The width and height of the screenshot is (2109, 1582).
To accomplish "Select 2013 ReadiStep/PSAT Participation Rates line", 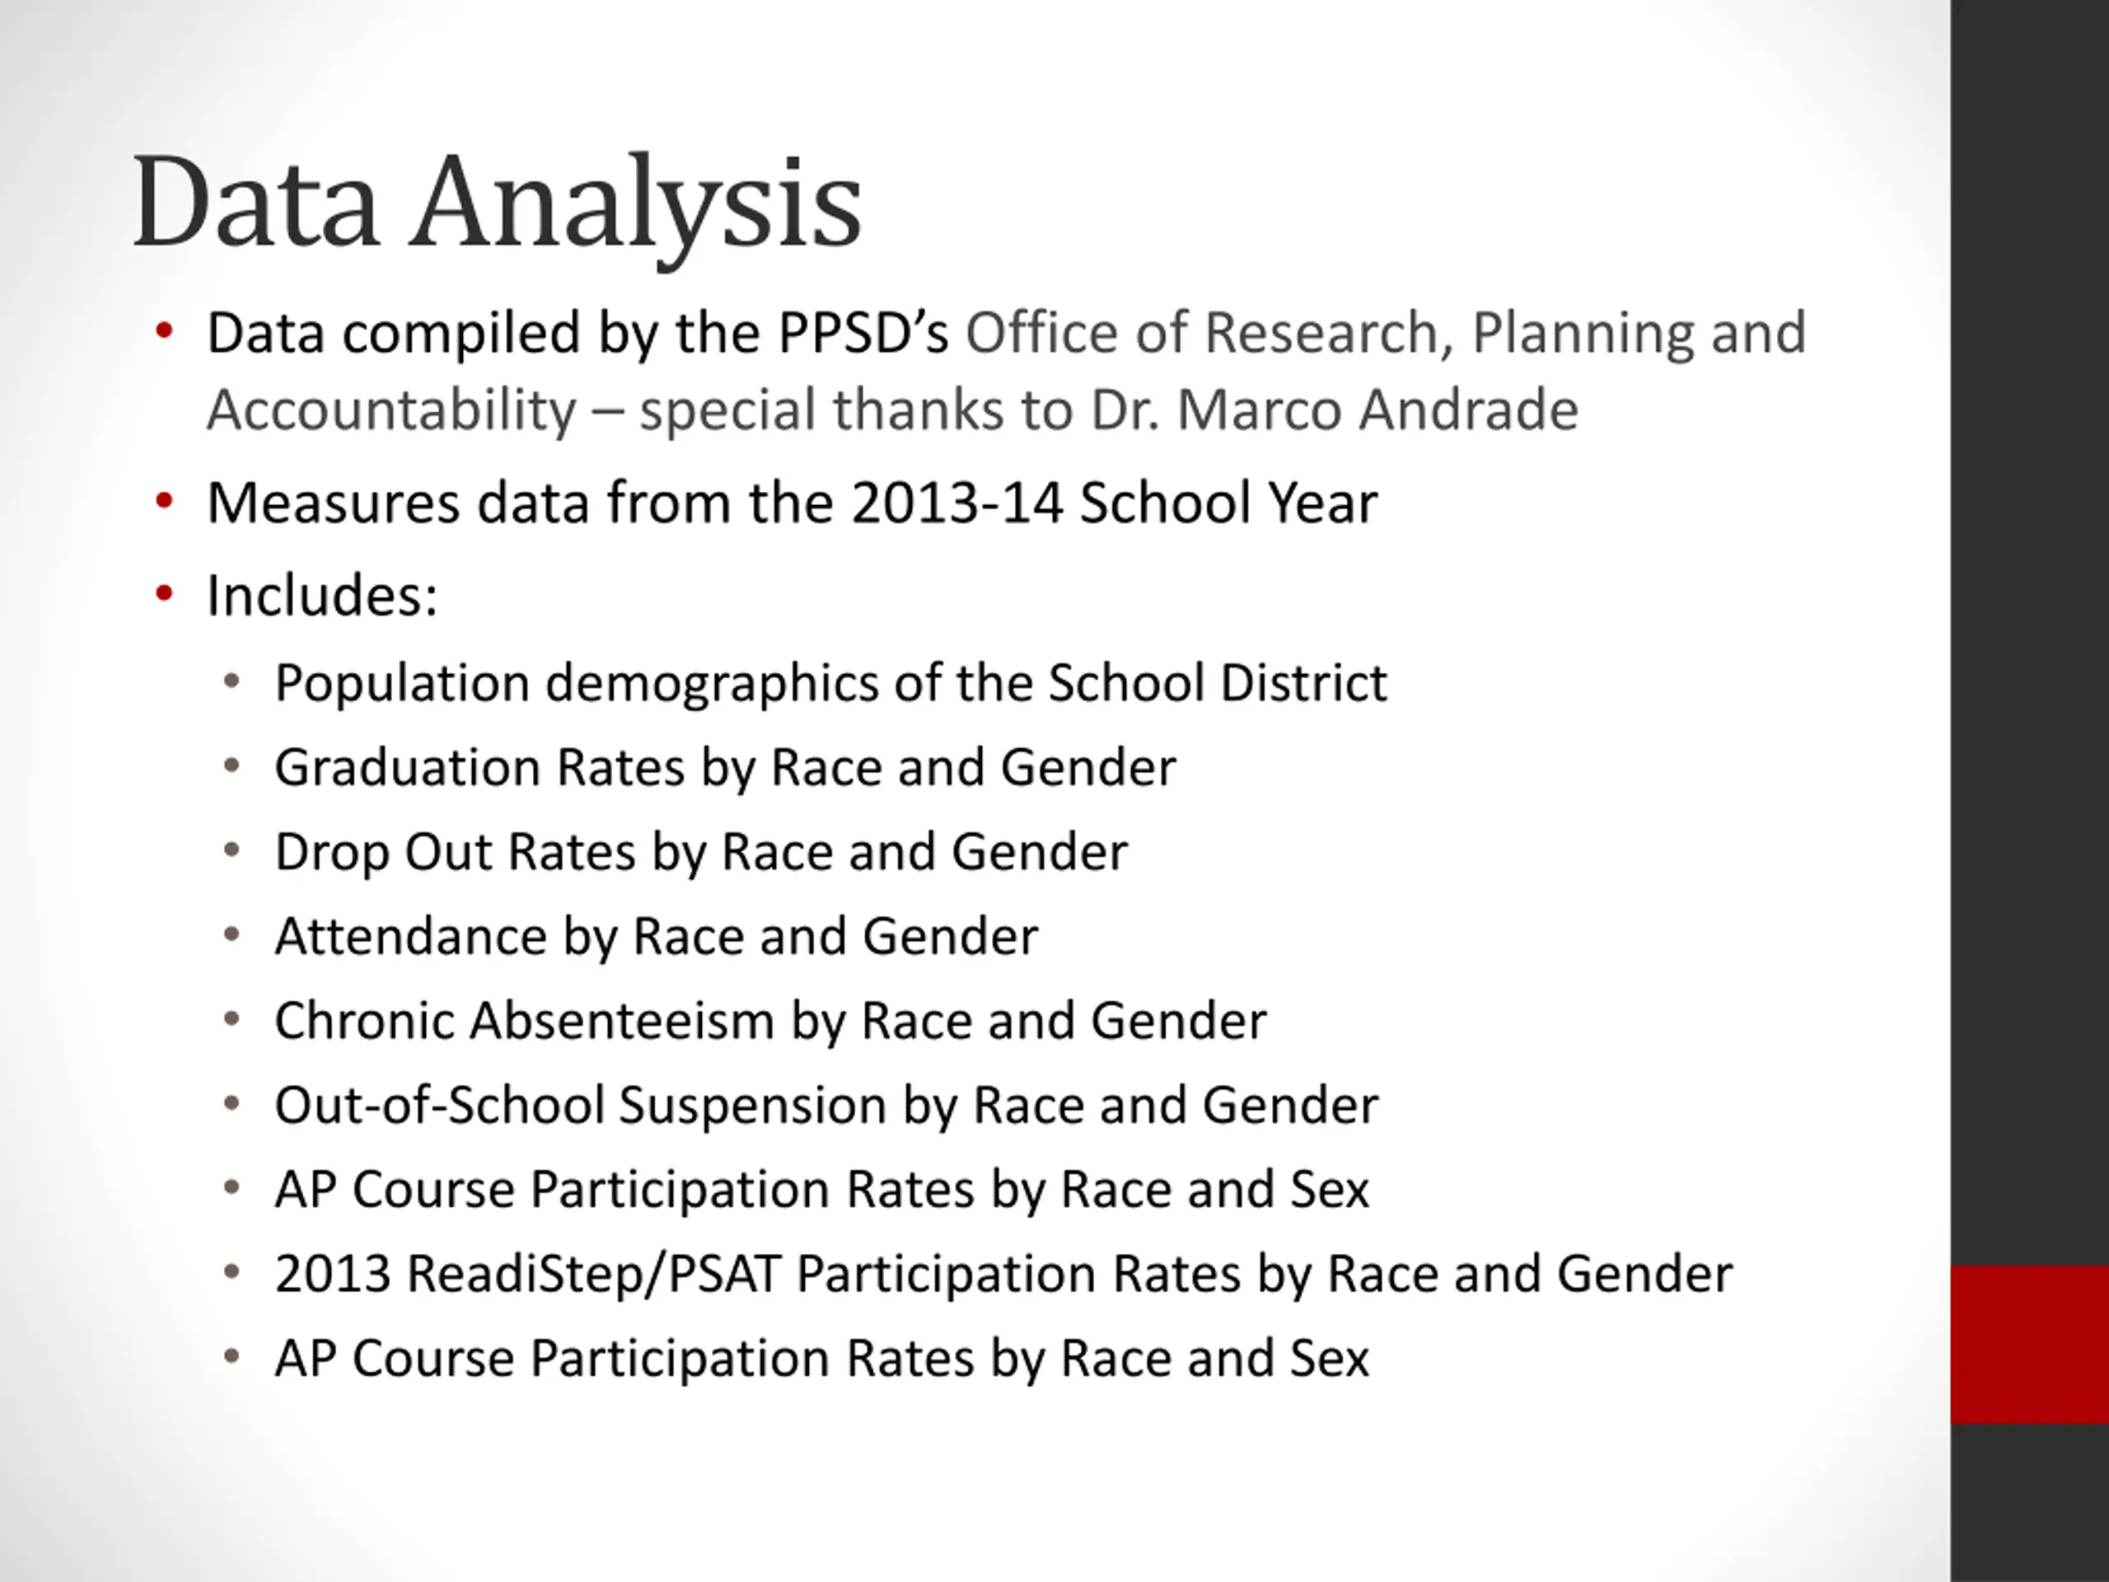I will point(1004,1274).
